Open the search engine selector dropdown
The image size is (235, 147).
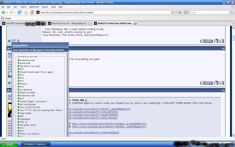[x=187, y=12]
